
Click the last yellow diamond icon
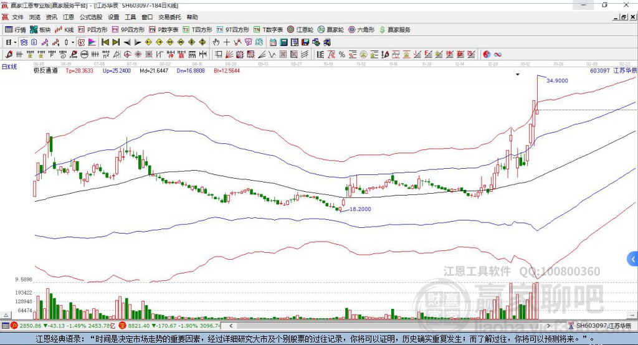coord(202,42)
